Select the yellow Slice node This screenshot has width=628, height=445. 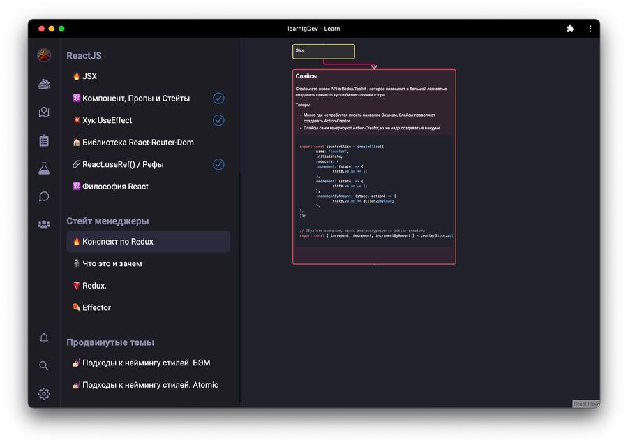pos(324,51)
